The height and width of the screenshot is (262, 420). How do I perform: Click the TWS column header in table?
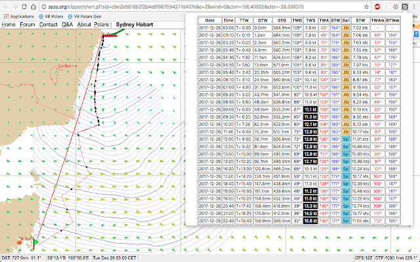coord(310,21)
